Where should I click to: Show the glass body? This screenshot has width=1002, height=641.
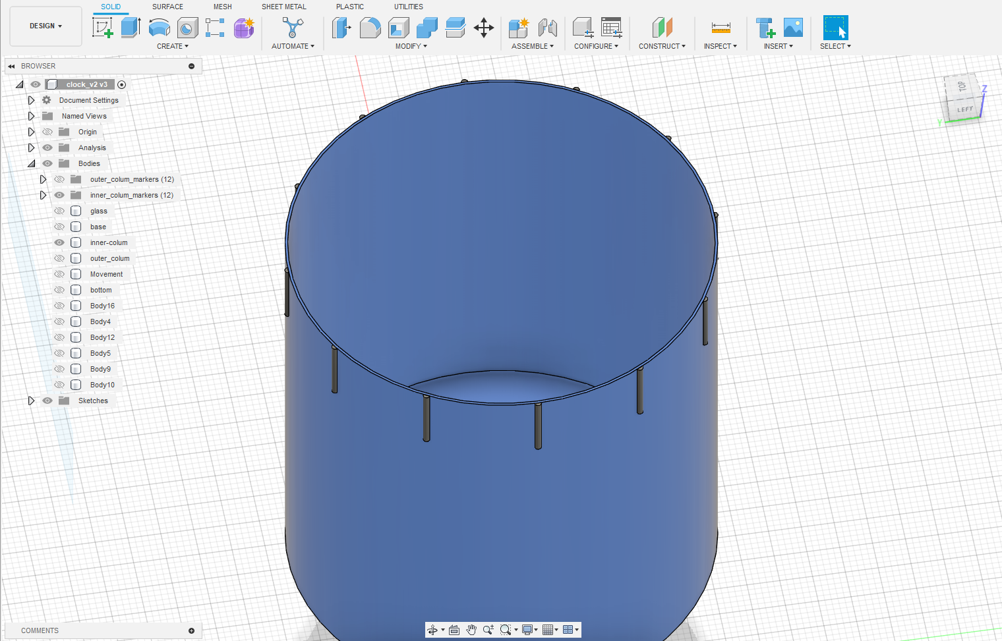pyautogui.click(x=59, y=211)
